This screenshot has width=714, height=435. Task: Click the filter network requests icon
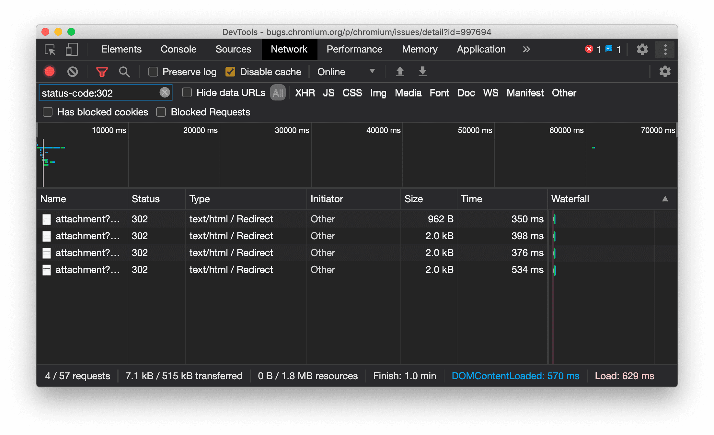(x=101, y=72)
